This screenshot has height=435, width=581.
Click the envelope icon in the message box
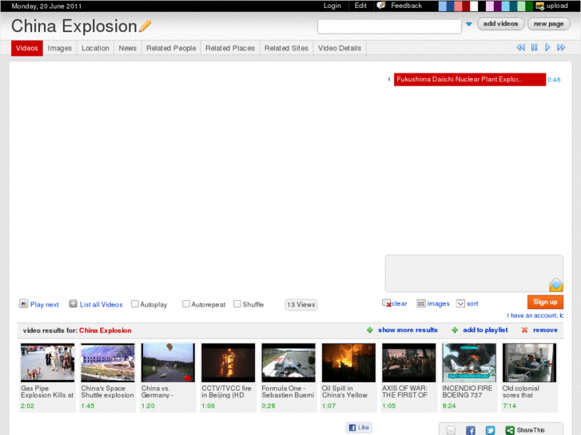(555, 285)
